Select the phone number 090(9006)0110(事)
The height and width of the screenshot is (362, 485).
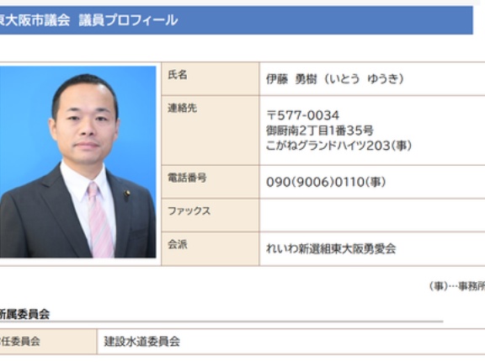tap(326, 182)
